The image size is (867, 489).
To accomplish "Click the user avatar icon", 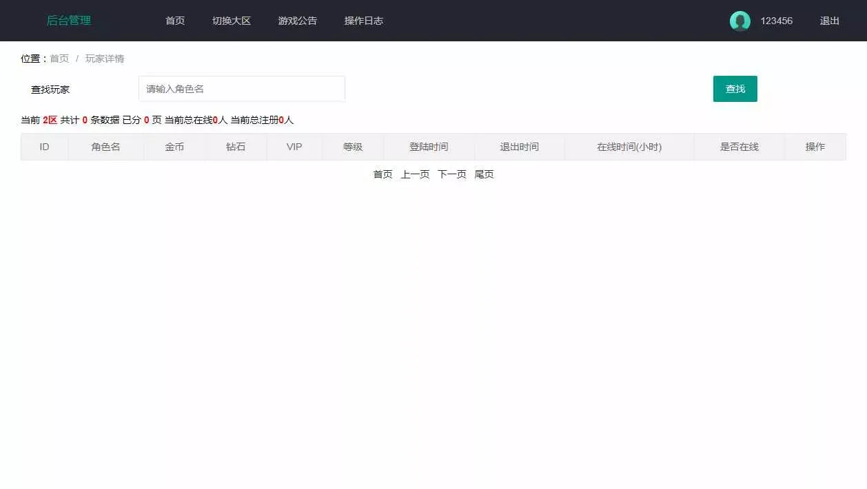I will 739,21.
